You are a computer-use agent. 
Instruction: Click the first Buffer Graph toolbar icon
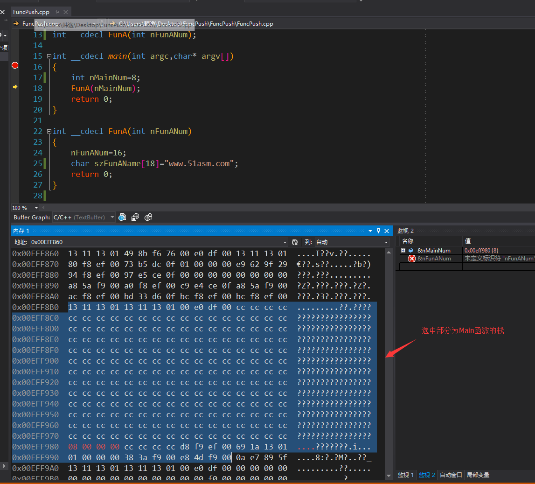point(122,217)
